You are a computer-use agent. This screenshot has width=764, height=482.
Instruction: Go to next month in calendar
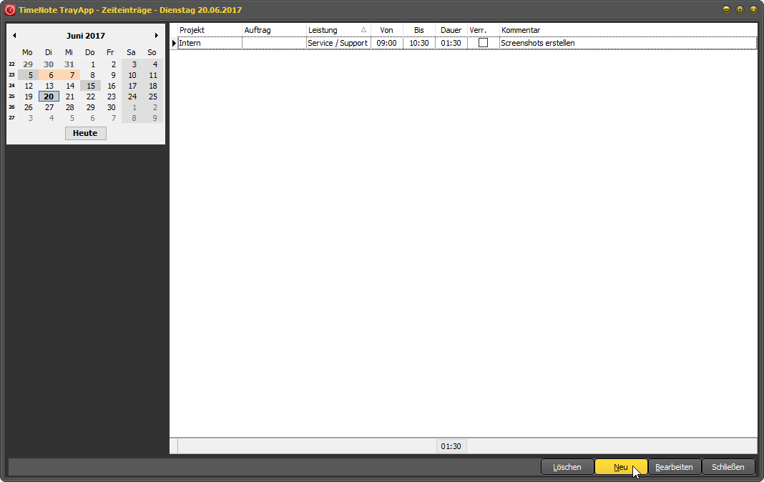tap(157, 36)
